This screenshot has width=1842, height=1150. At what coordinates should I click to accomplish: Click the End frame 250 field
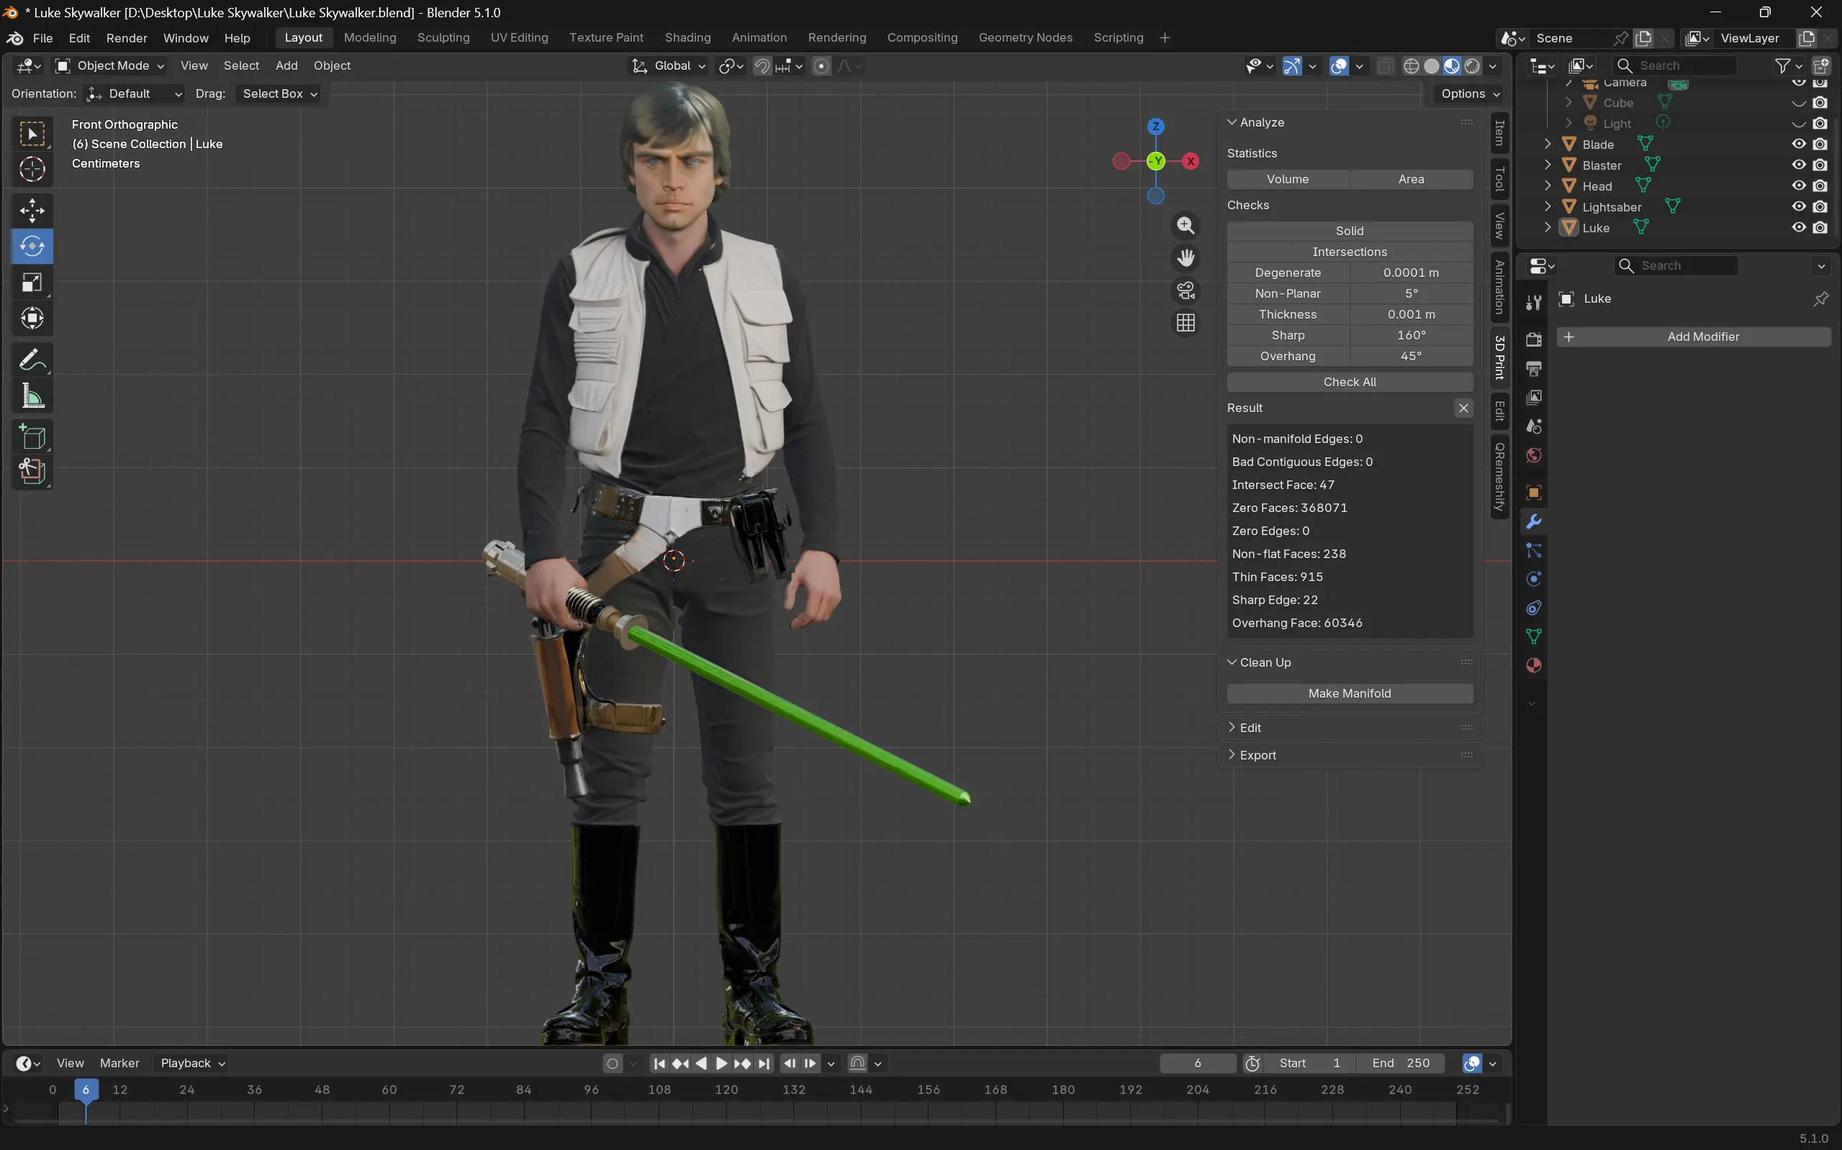tap(1401, 1063)
